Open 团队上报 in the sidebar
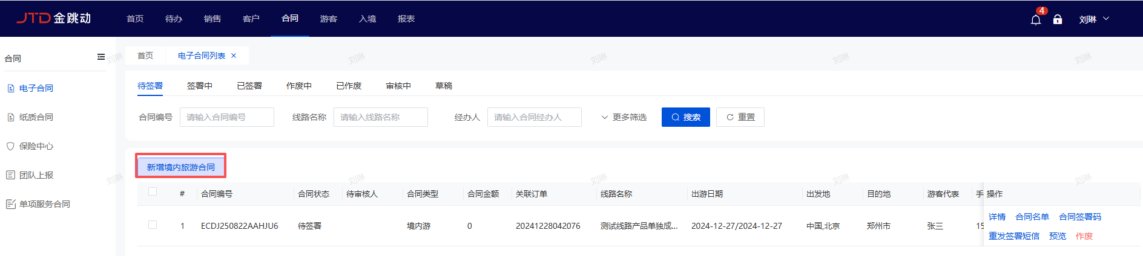 (36, 175)
